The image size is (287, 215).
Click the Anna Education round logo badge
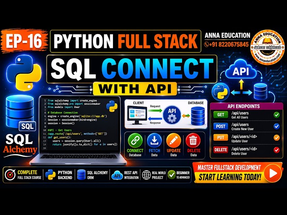(268, 47)
